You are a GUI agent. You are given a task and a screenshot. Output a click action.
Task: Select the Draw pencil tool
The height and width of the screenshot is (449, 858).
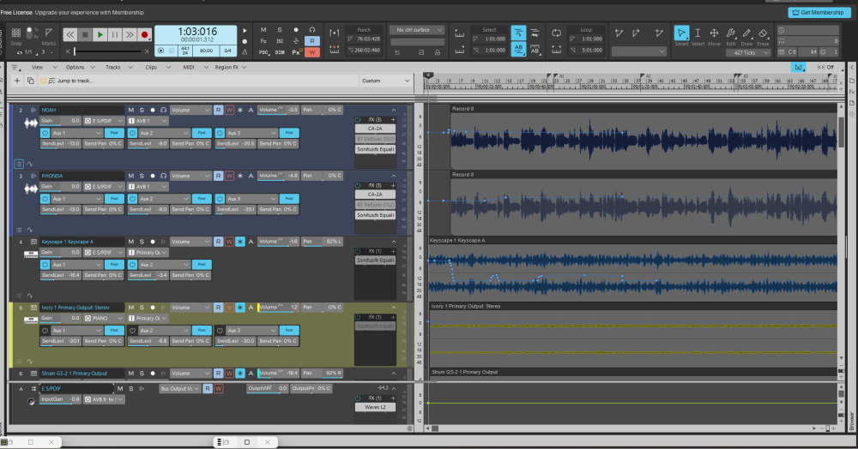[746, 33]
